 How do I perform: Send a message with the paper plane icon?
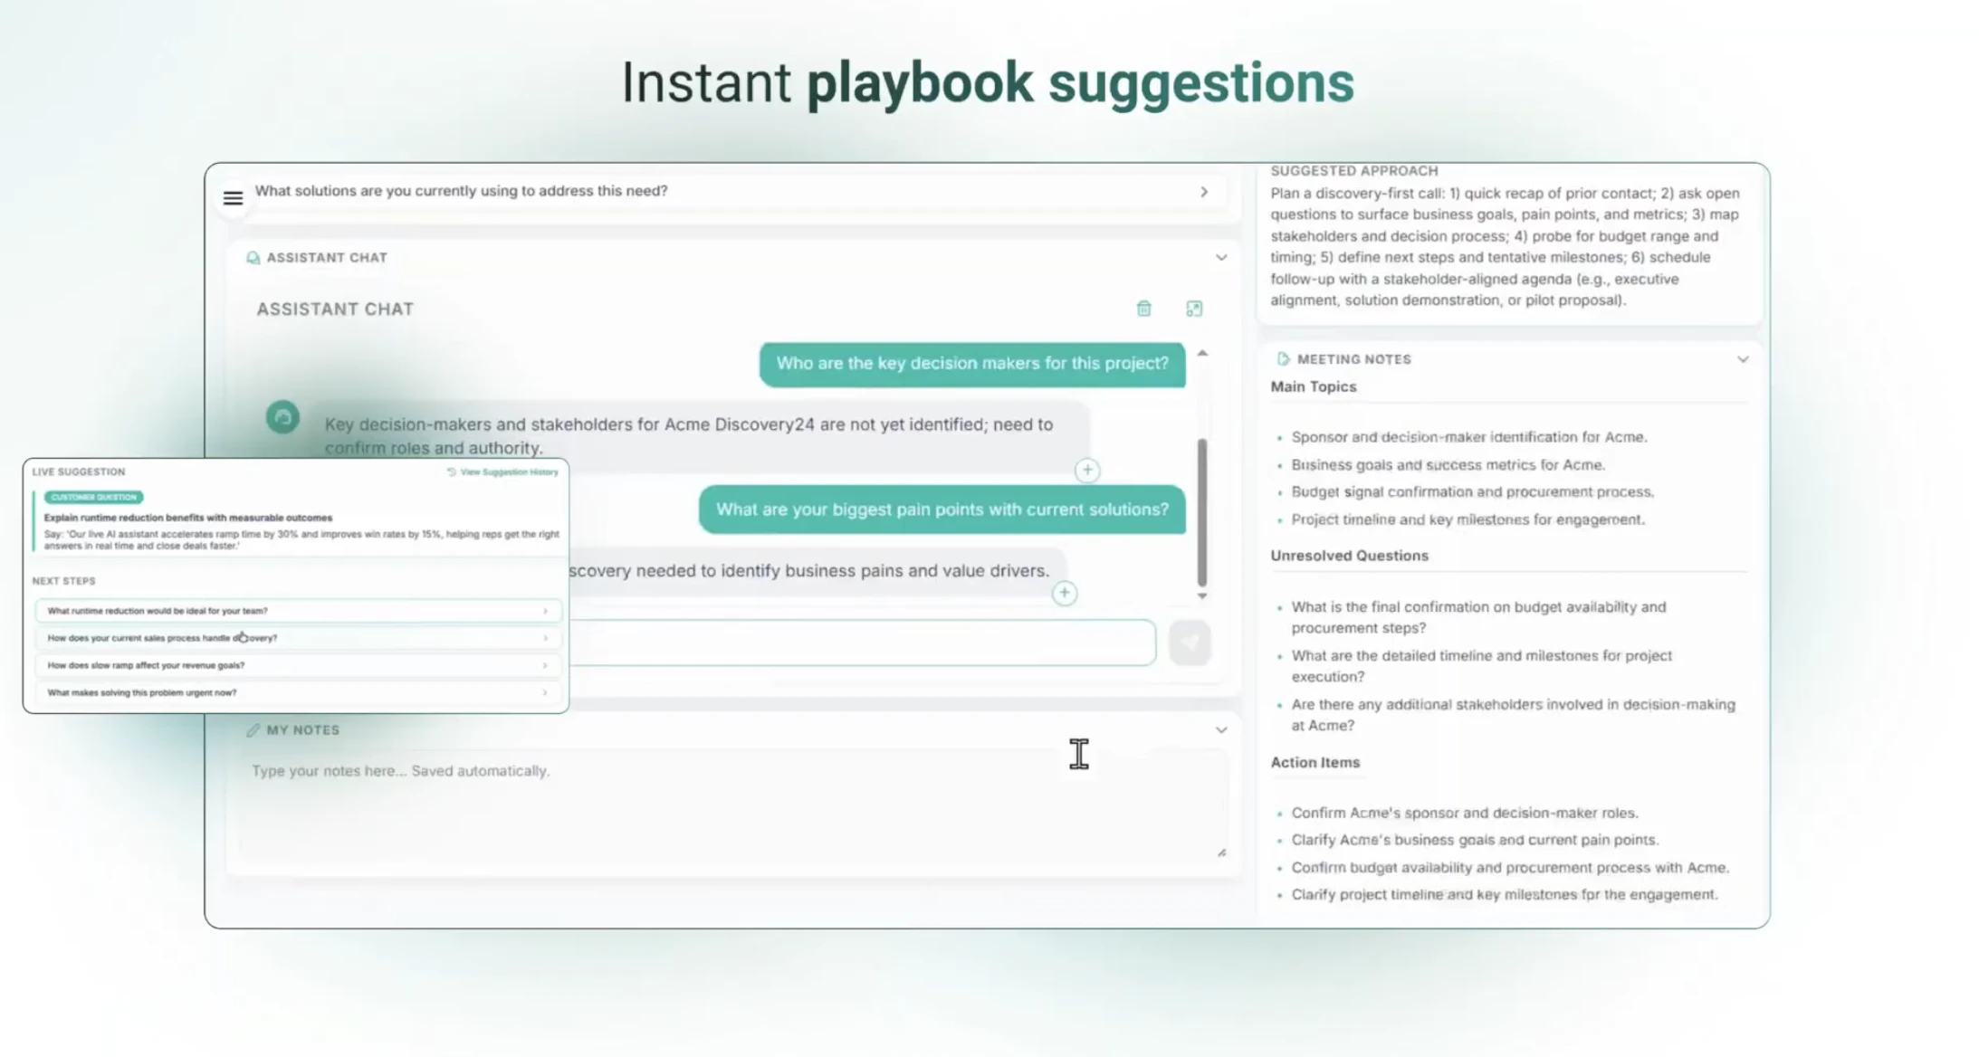click(1189, 643)
